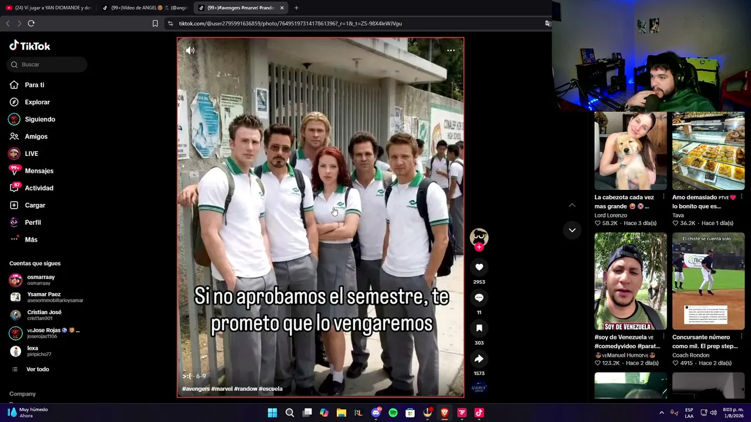Open Microsoft Store from the taskbar
The height and width of the screenshot is (422, 751).
pos(410,413)
